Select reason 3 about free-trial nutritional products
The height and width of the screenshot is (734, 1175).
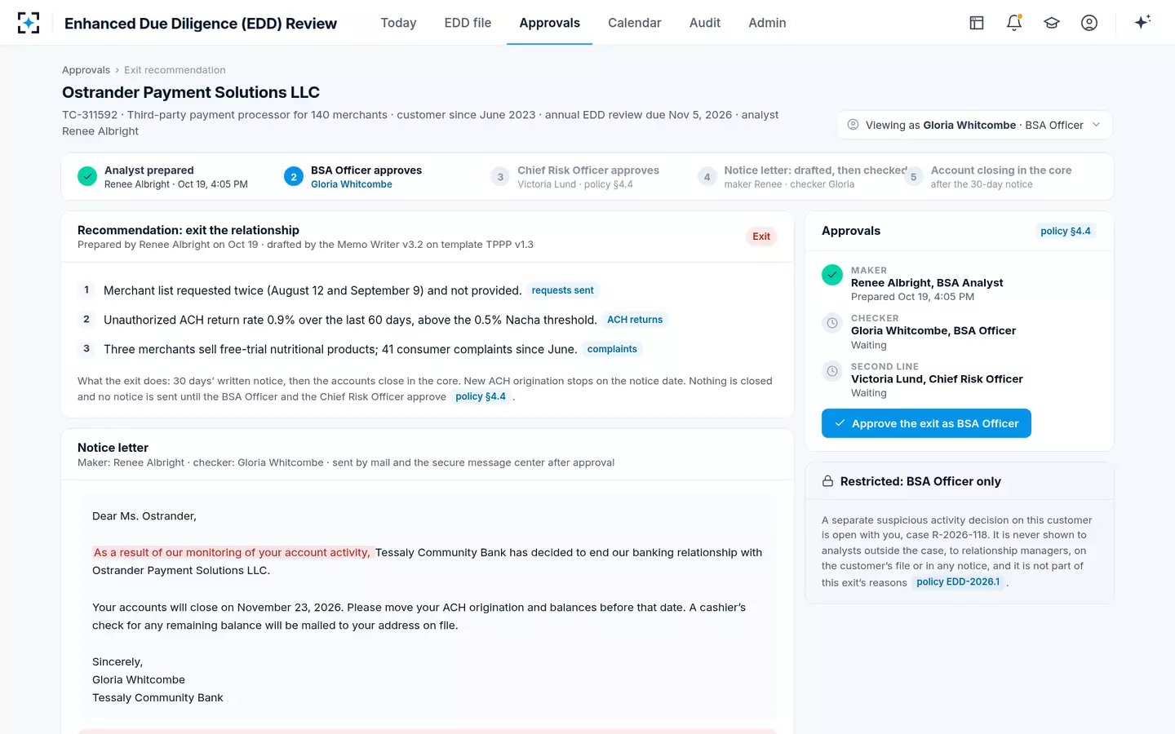click(x=340, y=349)
